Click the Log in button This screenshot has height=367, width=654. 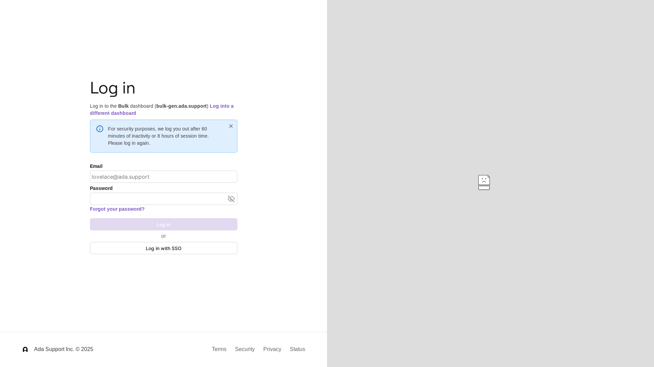point(163,224)
